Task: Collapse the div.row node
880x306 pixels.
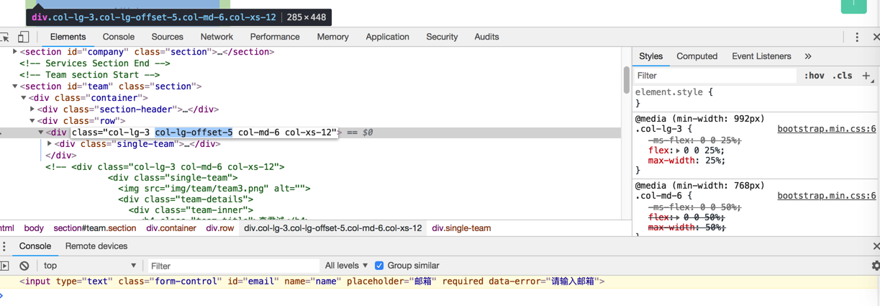Action: click(32, 121)
